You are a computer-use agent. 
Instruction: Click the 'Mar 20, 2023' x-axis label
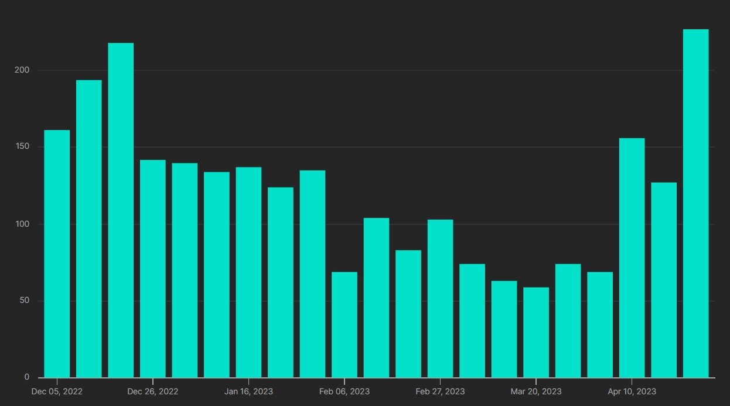pyautogui.click(x=536, y=391)
